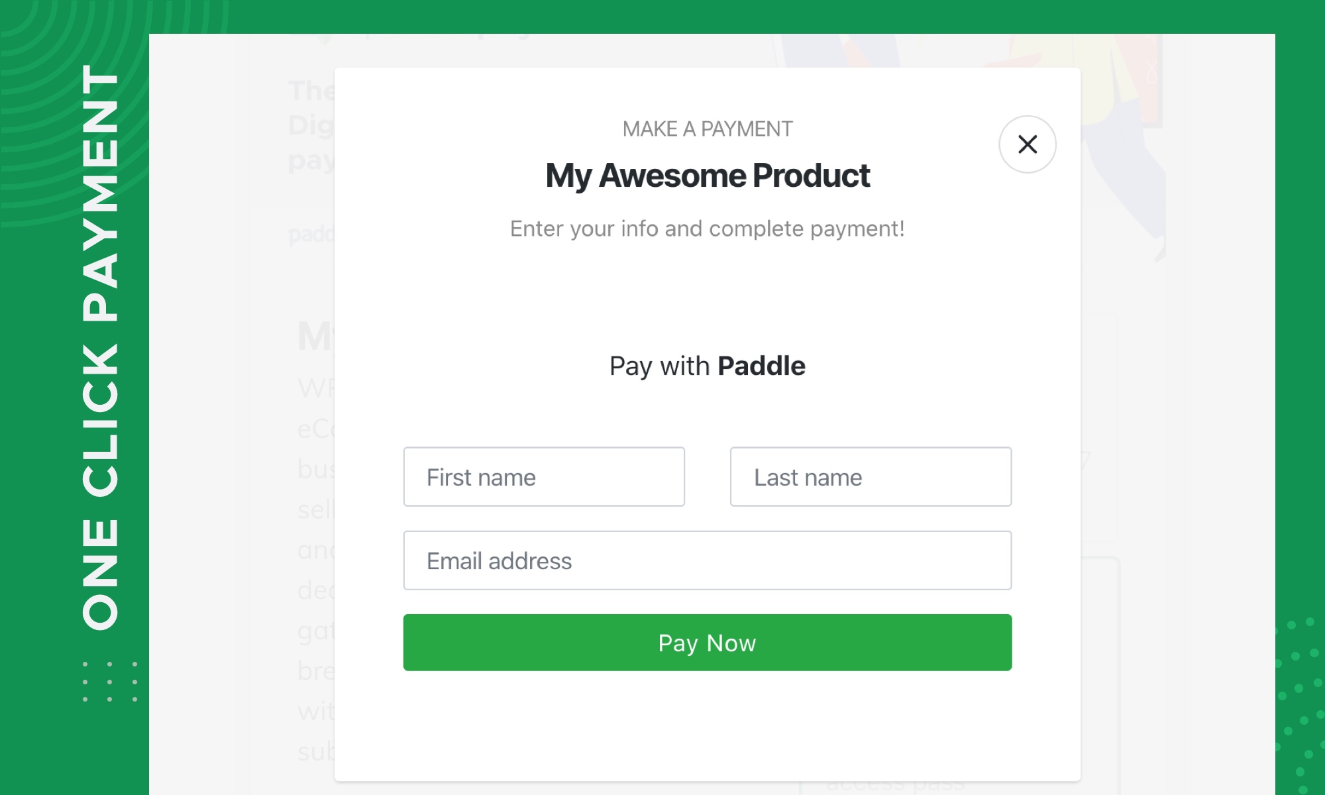This screenshot has height=795, width=1325.
Task: Click the bold Paddle word
Action: pos(761,366)
